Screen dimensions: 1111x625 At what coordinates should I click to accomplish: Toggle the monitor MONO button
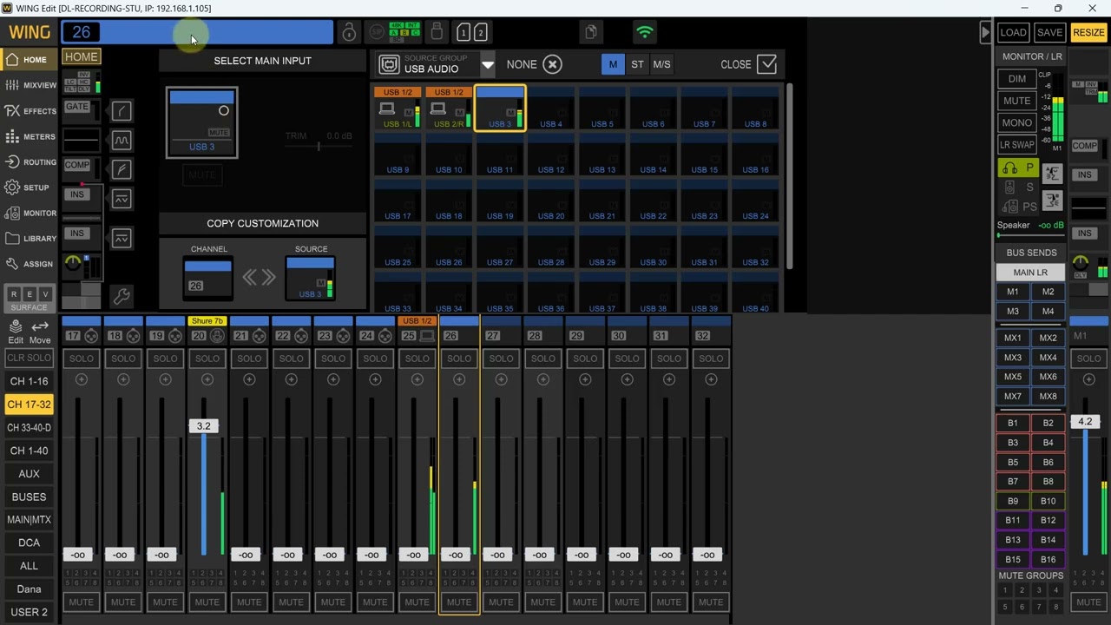pyautogui.click(x=1017, y=122)
